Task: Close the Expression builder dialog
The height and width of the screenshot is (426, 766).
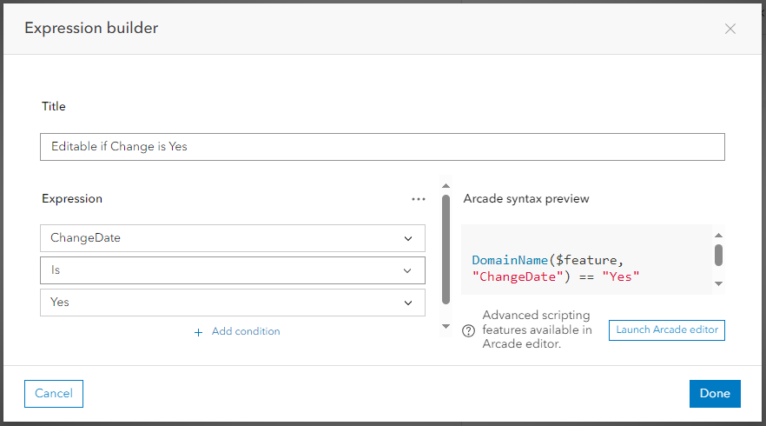Action: tap(730, 29)
